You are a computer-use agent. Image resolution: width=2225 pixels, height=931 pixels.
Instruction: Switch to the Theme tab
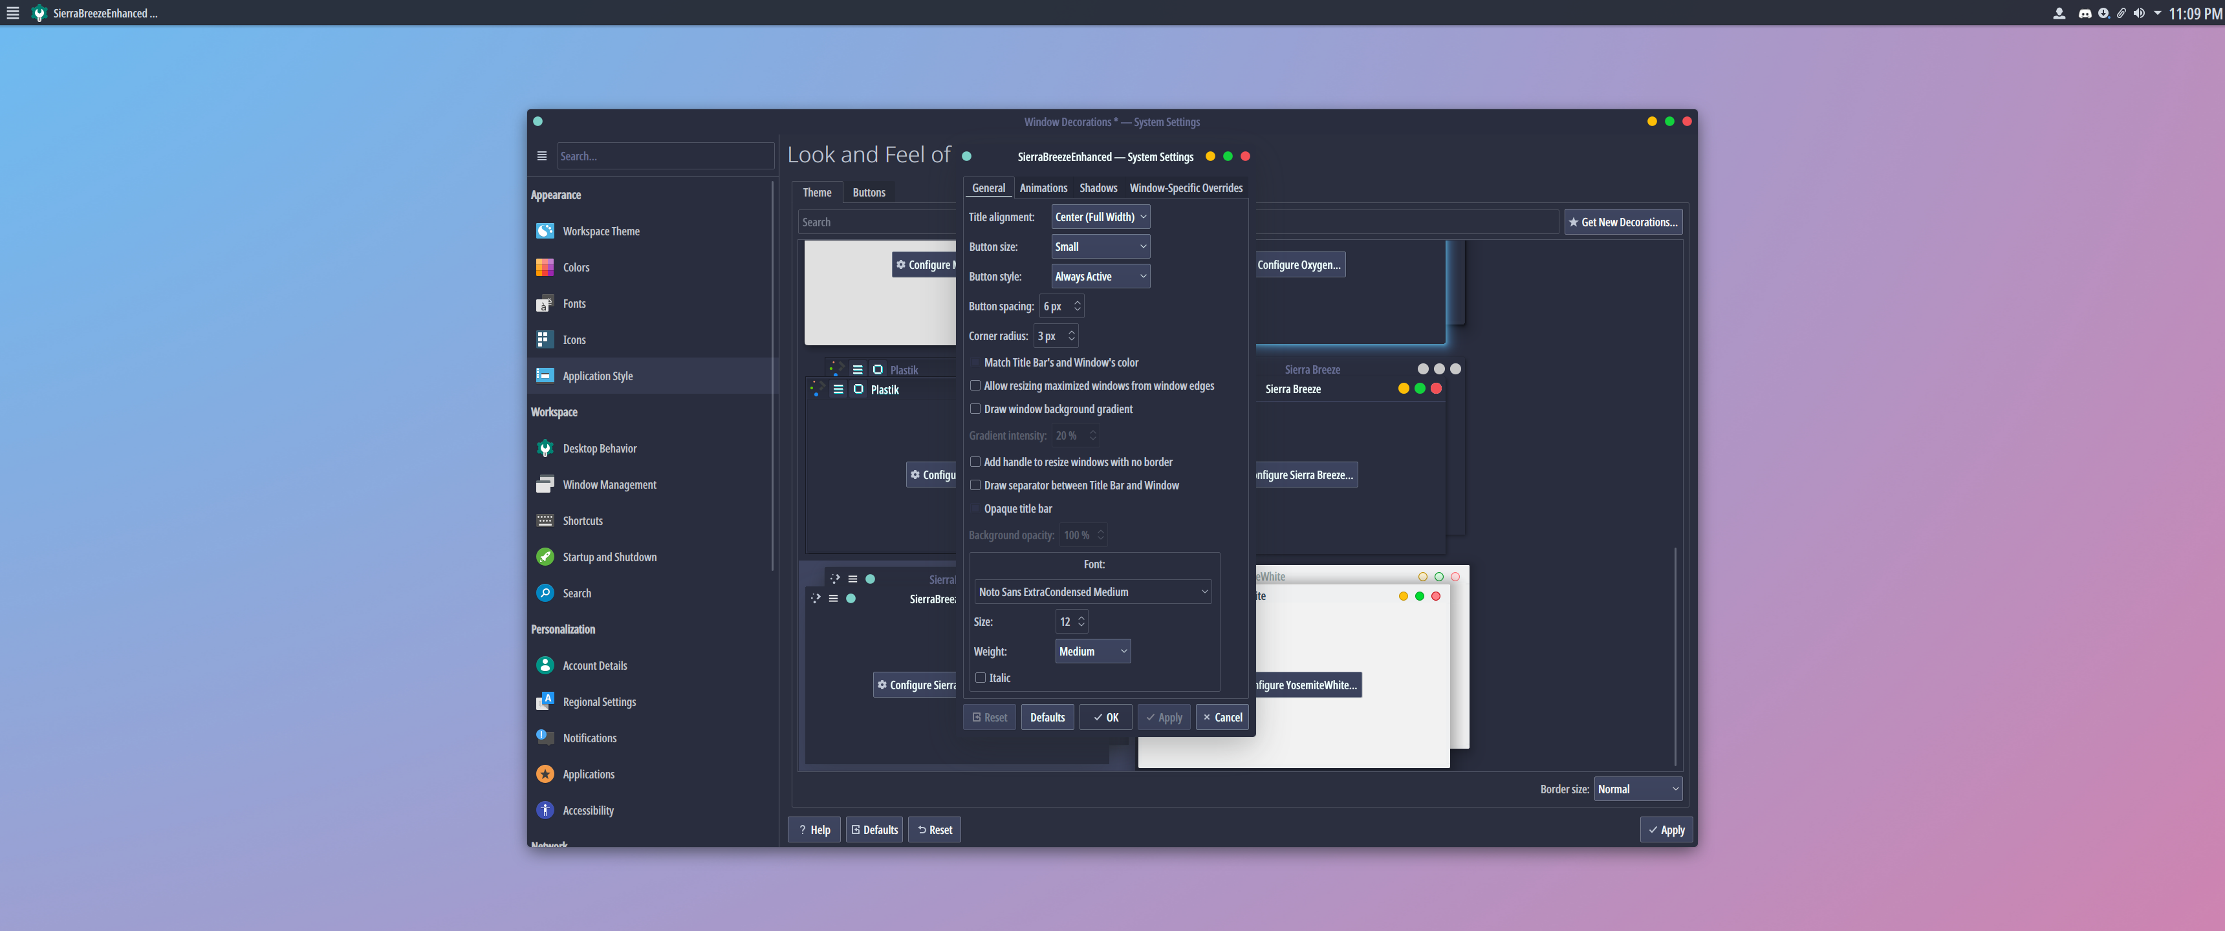816,193
